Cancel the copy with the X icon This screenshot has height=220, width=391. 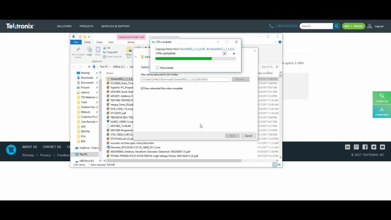coord(234,53)
